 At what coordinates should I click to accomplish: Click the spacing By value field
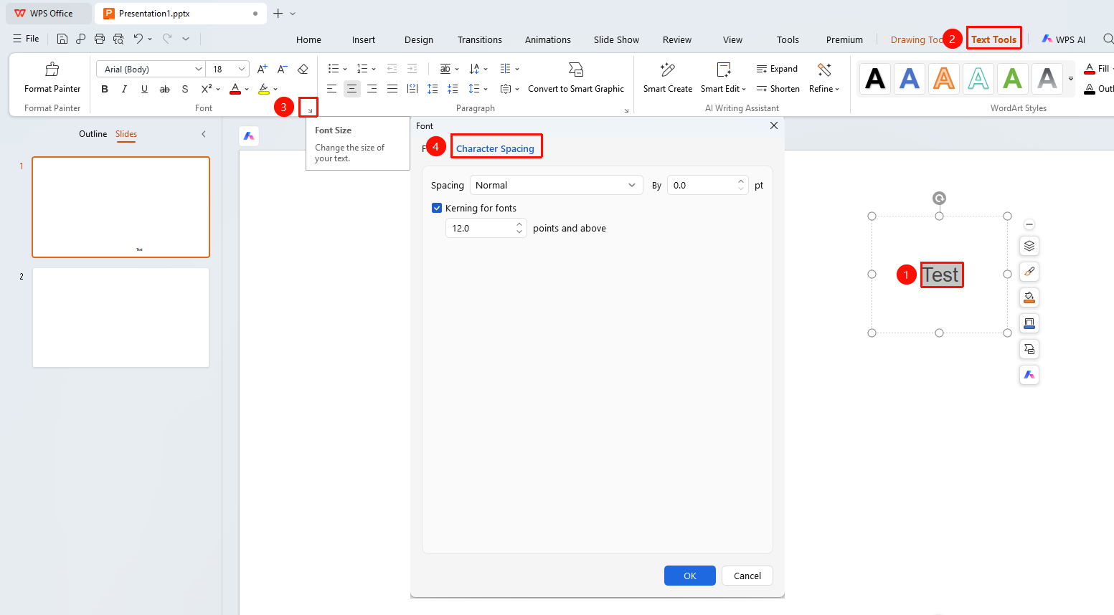click(x=707, y=185)
